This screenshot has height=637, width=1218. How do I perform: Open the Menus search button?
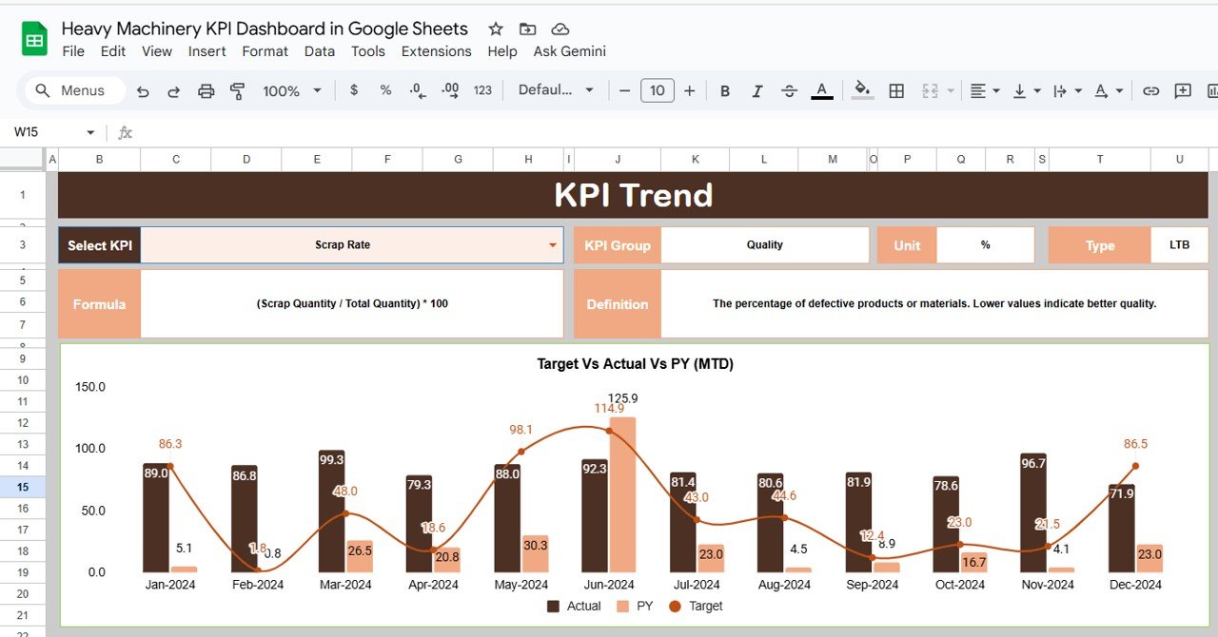[73, 90]
